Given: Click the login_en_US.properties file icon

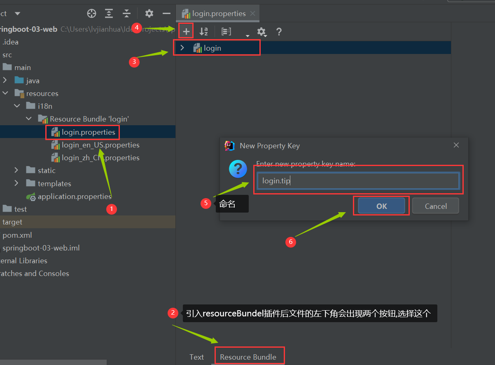Looking at the screenshot, I should click(55, 145).
